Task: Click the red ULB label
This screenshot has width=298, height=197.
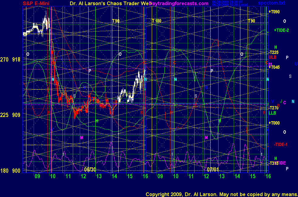Action: pos(272,57)
